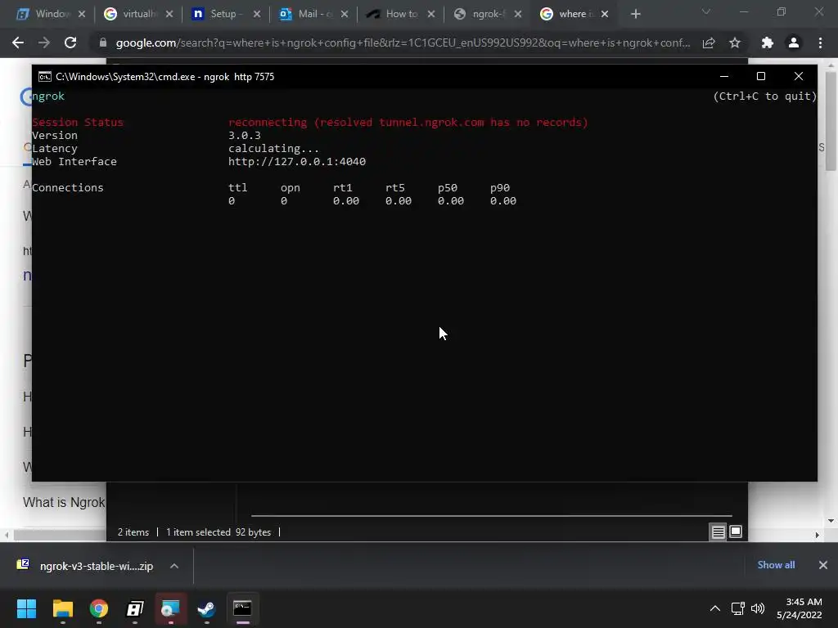Click the Latency calculating... text
The height and width of the screenshot is (628, 838).
tap(273, 149)
